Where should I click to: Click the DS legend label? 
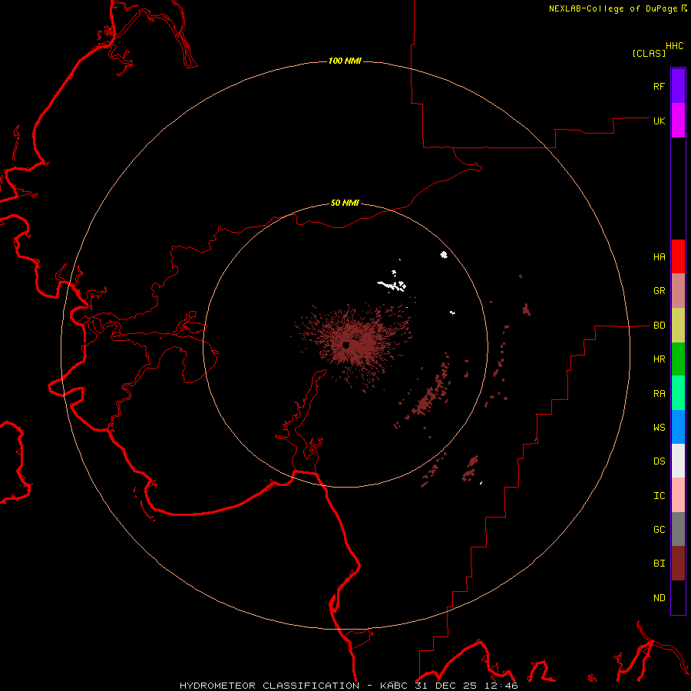[659, 461]
